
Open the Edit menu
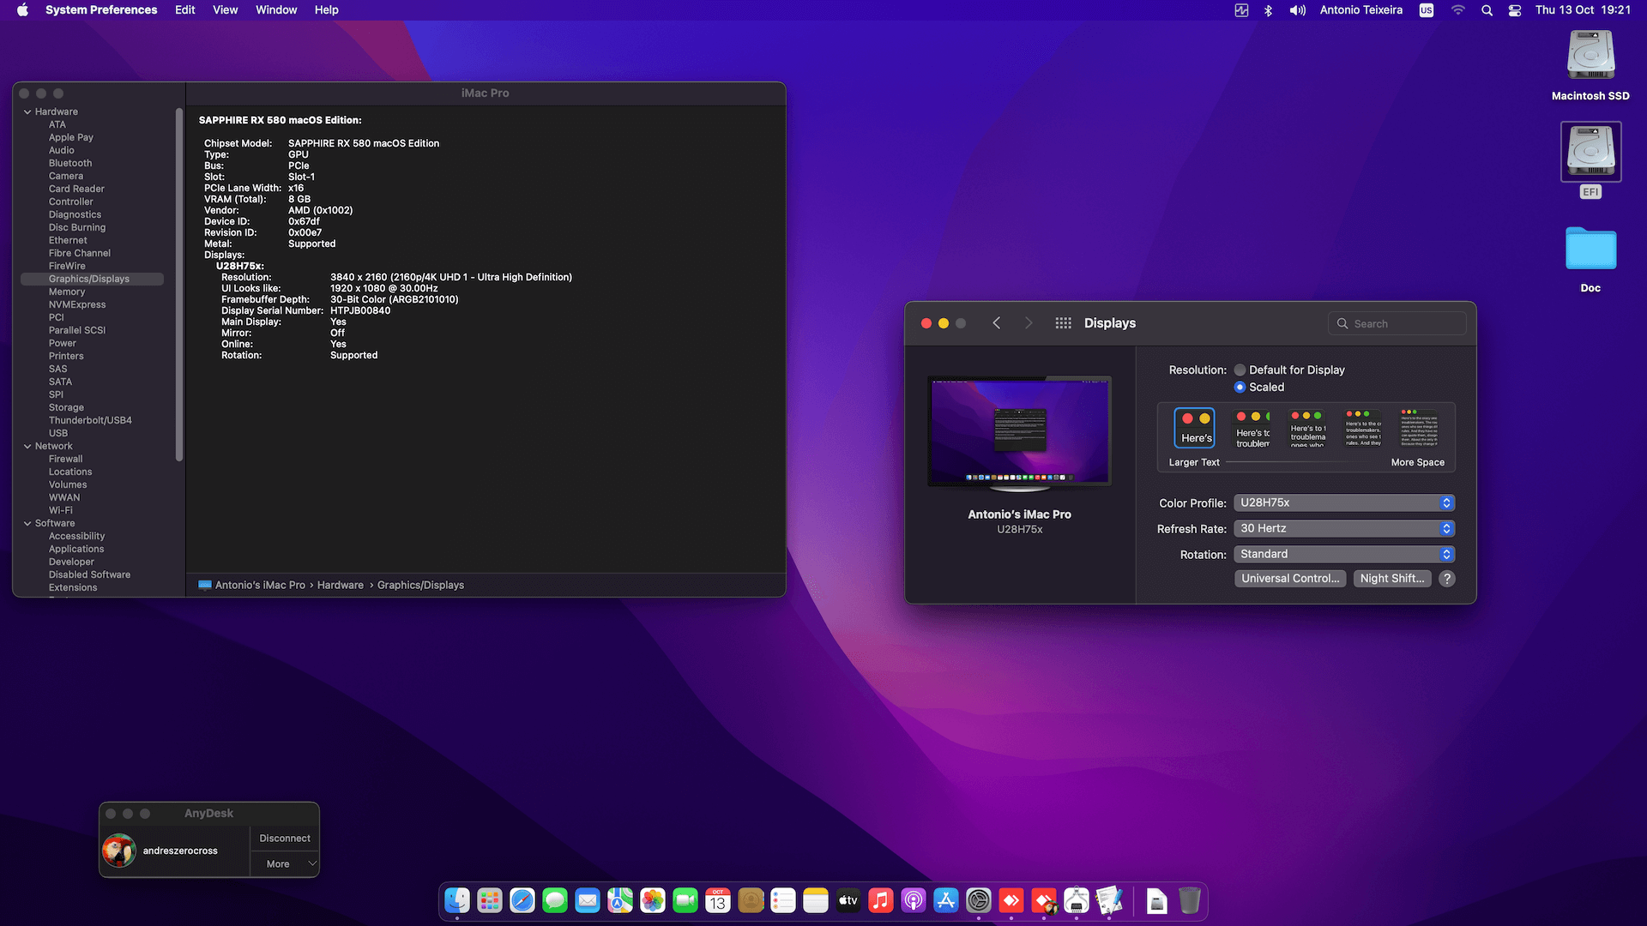tap(185, 10)
